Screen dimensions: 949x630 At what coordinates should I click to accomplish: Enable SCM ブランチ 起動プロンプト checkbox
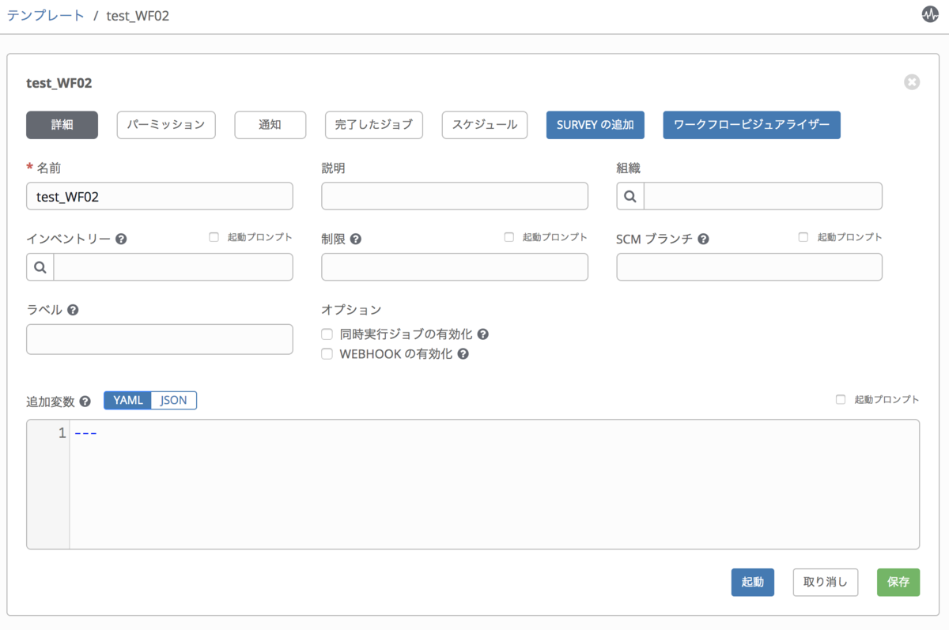pos(803,237)
